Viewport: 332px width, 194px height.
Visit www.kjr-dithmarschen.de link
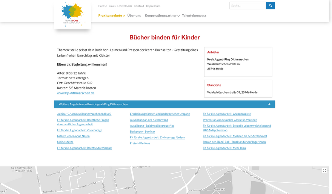(75, 93)
